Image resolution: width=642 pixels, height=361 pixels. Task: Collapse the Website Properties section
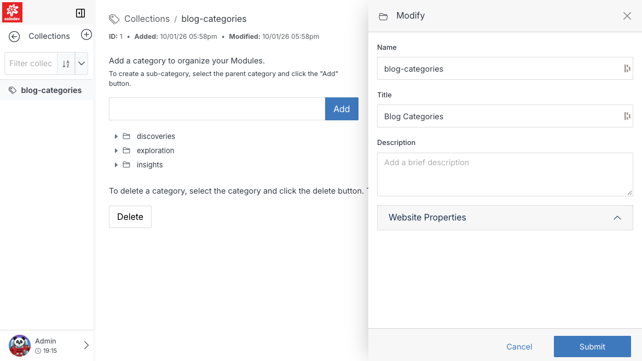(505, 218)
